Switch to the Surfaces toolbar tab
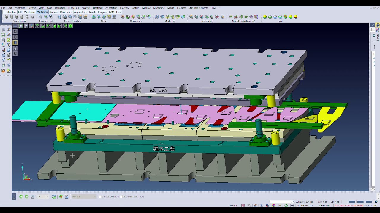380x213 pixels. 54,12
